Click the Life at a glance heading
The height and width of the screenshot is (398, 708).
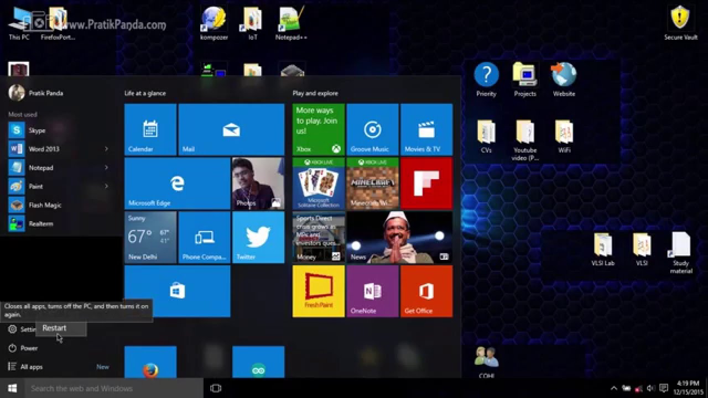click(145, 93)
